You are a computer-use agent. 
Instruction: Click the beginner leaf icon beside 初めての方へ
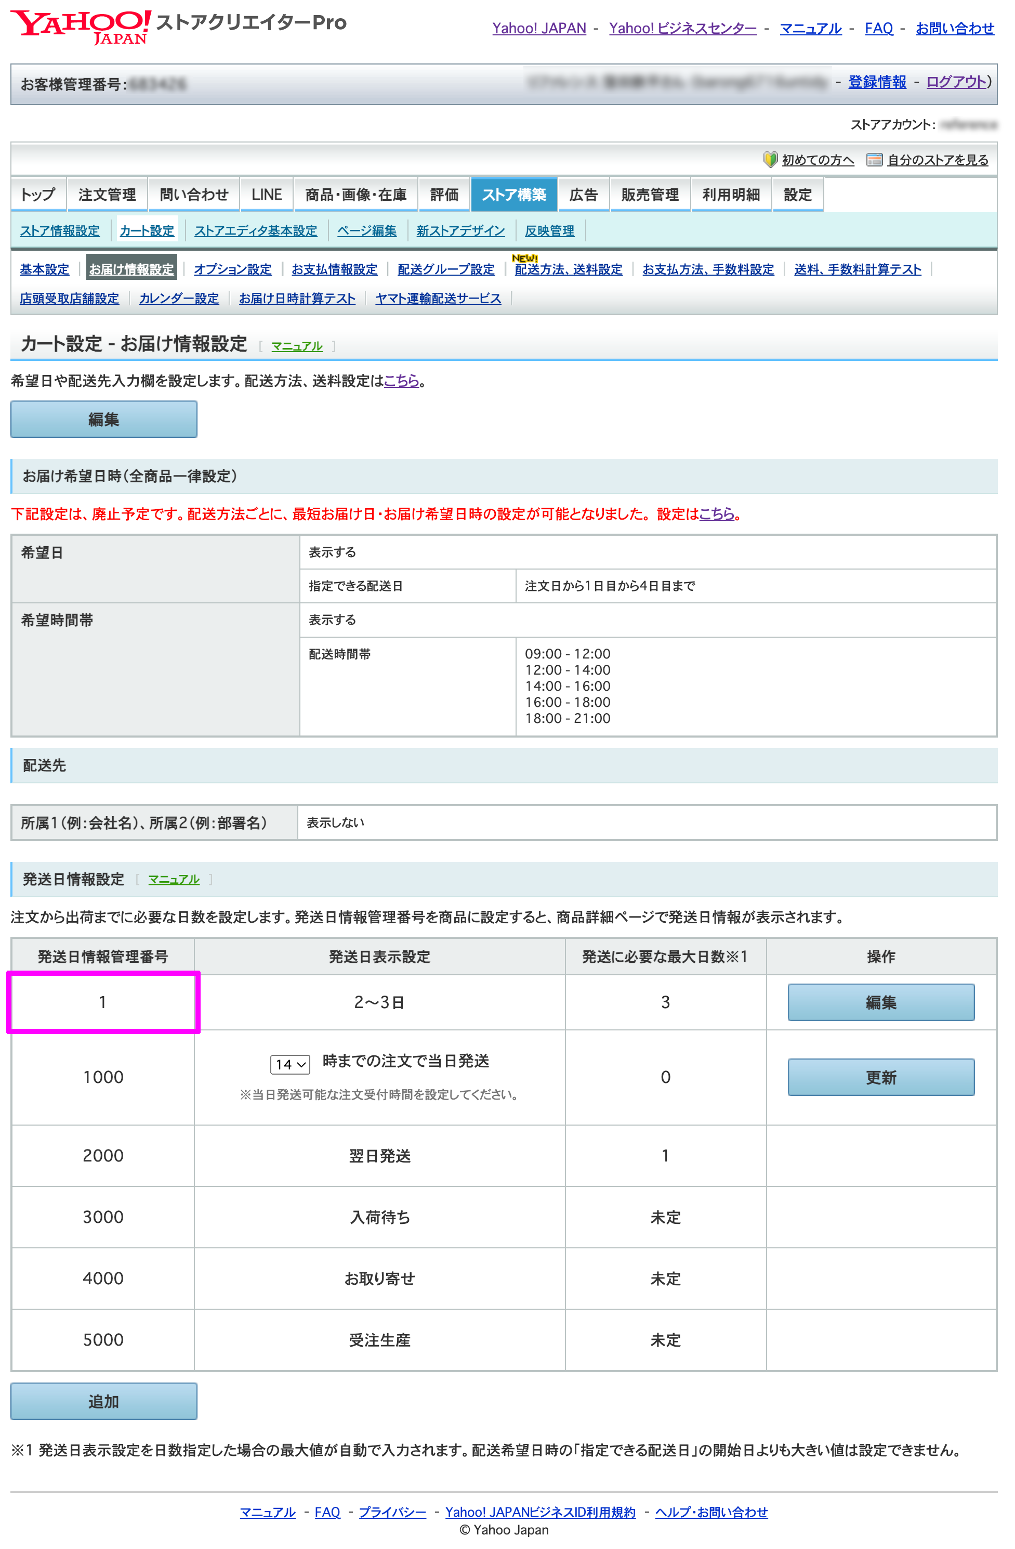pos(771,160)
